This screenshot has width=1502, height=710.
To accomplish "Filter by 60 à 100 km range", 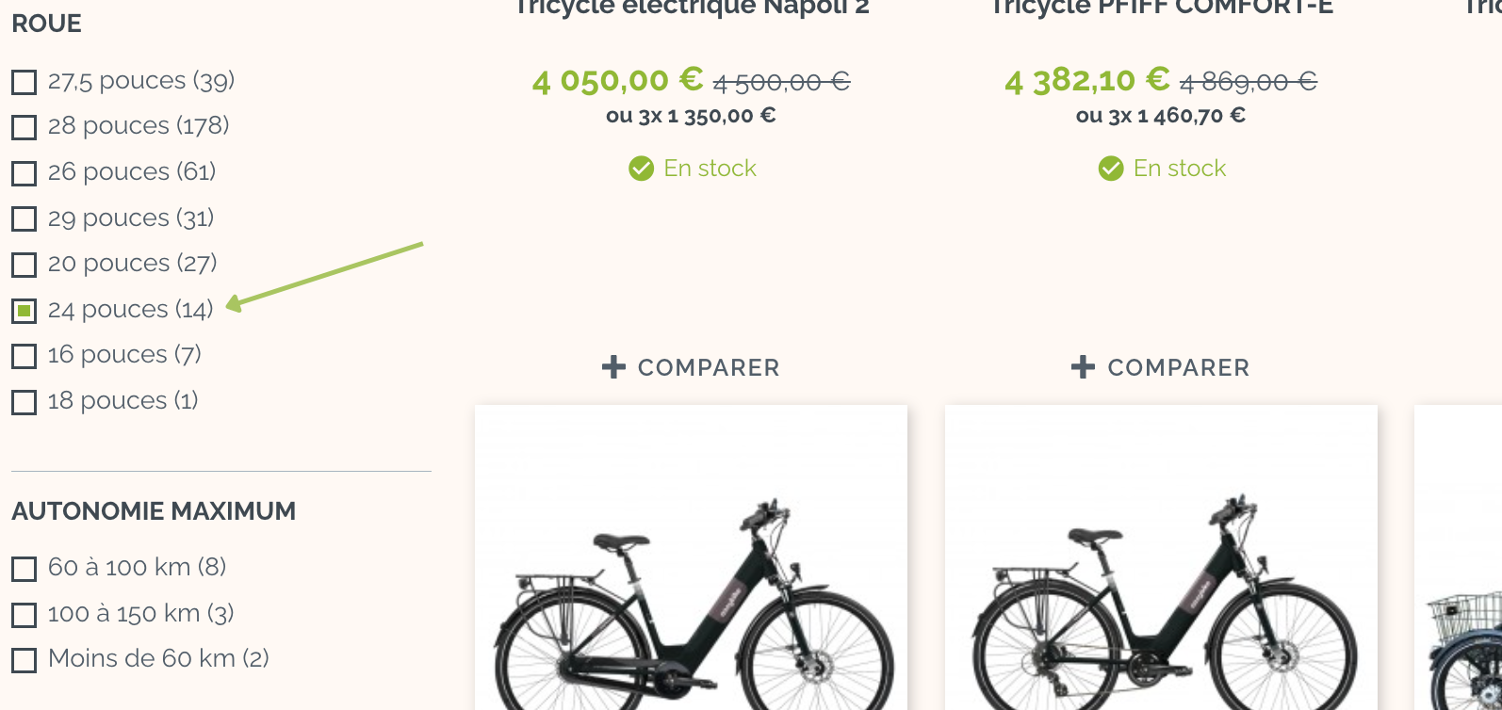I will [x=24, y=569].
